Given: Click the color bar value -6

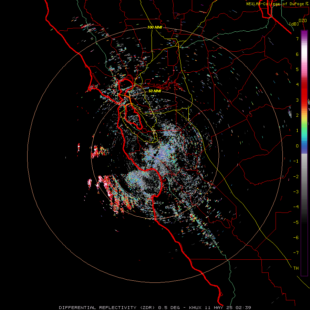Looking at the screenshot, I should coord(296,238).
